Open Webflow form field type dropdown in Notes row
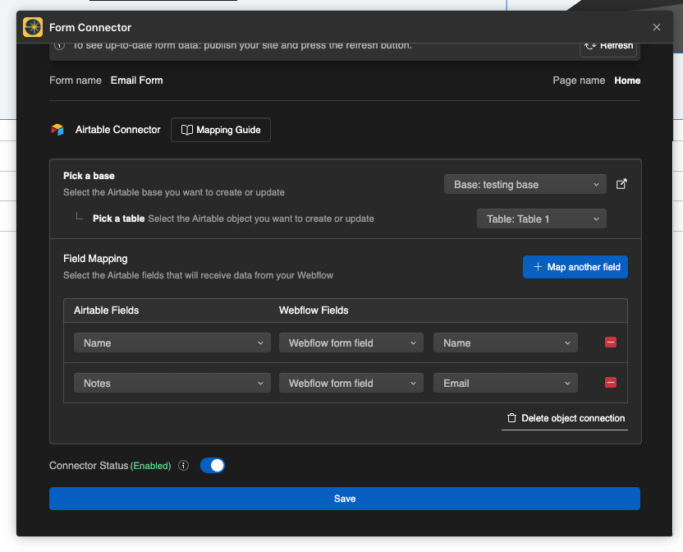683x552 pixels. click(x=351, y=384)
